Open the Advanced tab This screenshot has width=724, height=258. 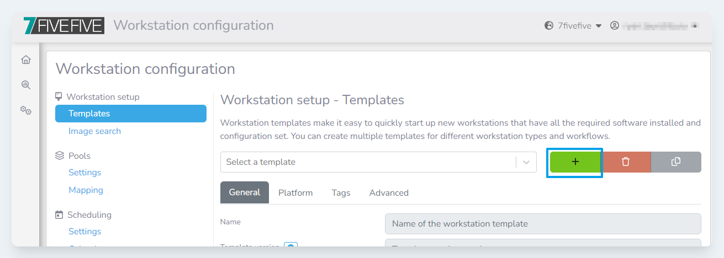click(389, 193)
